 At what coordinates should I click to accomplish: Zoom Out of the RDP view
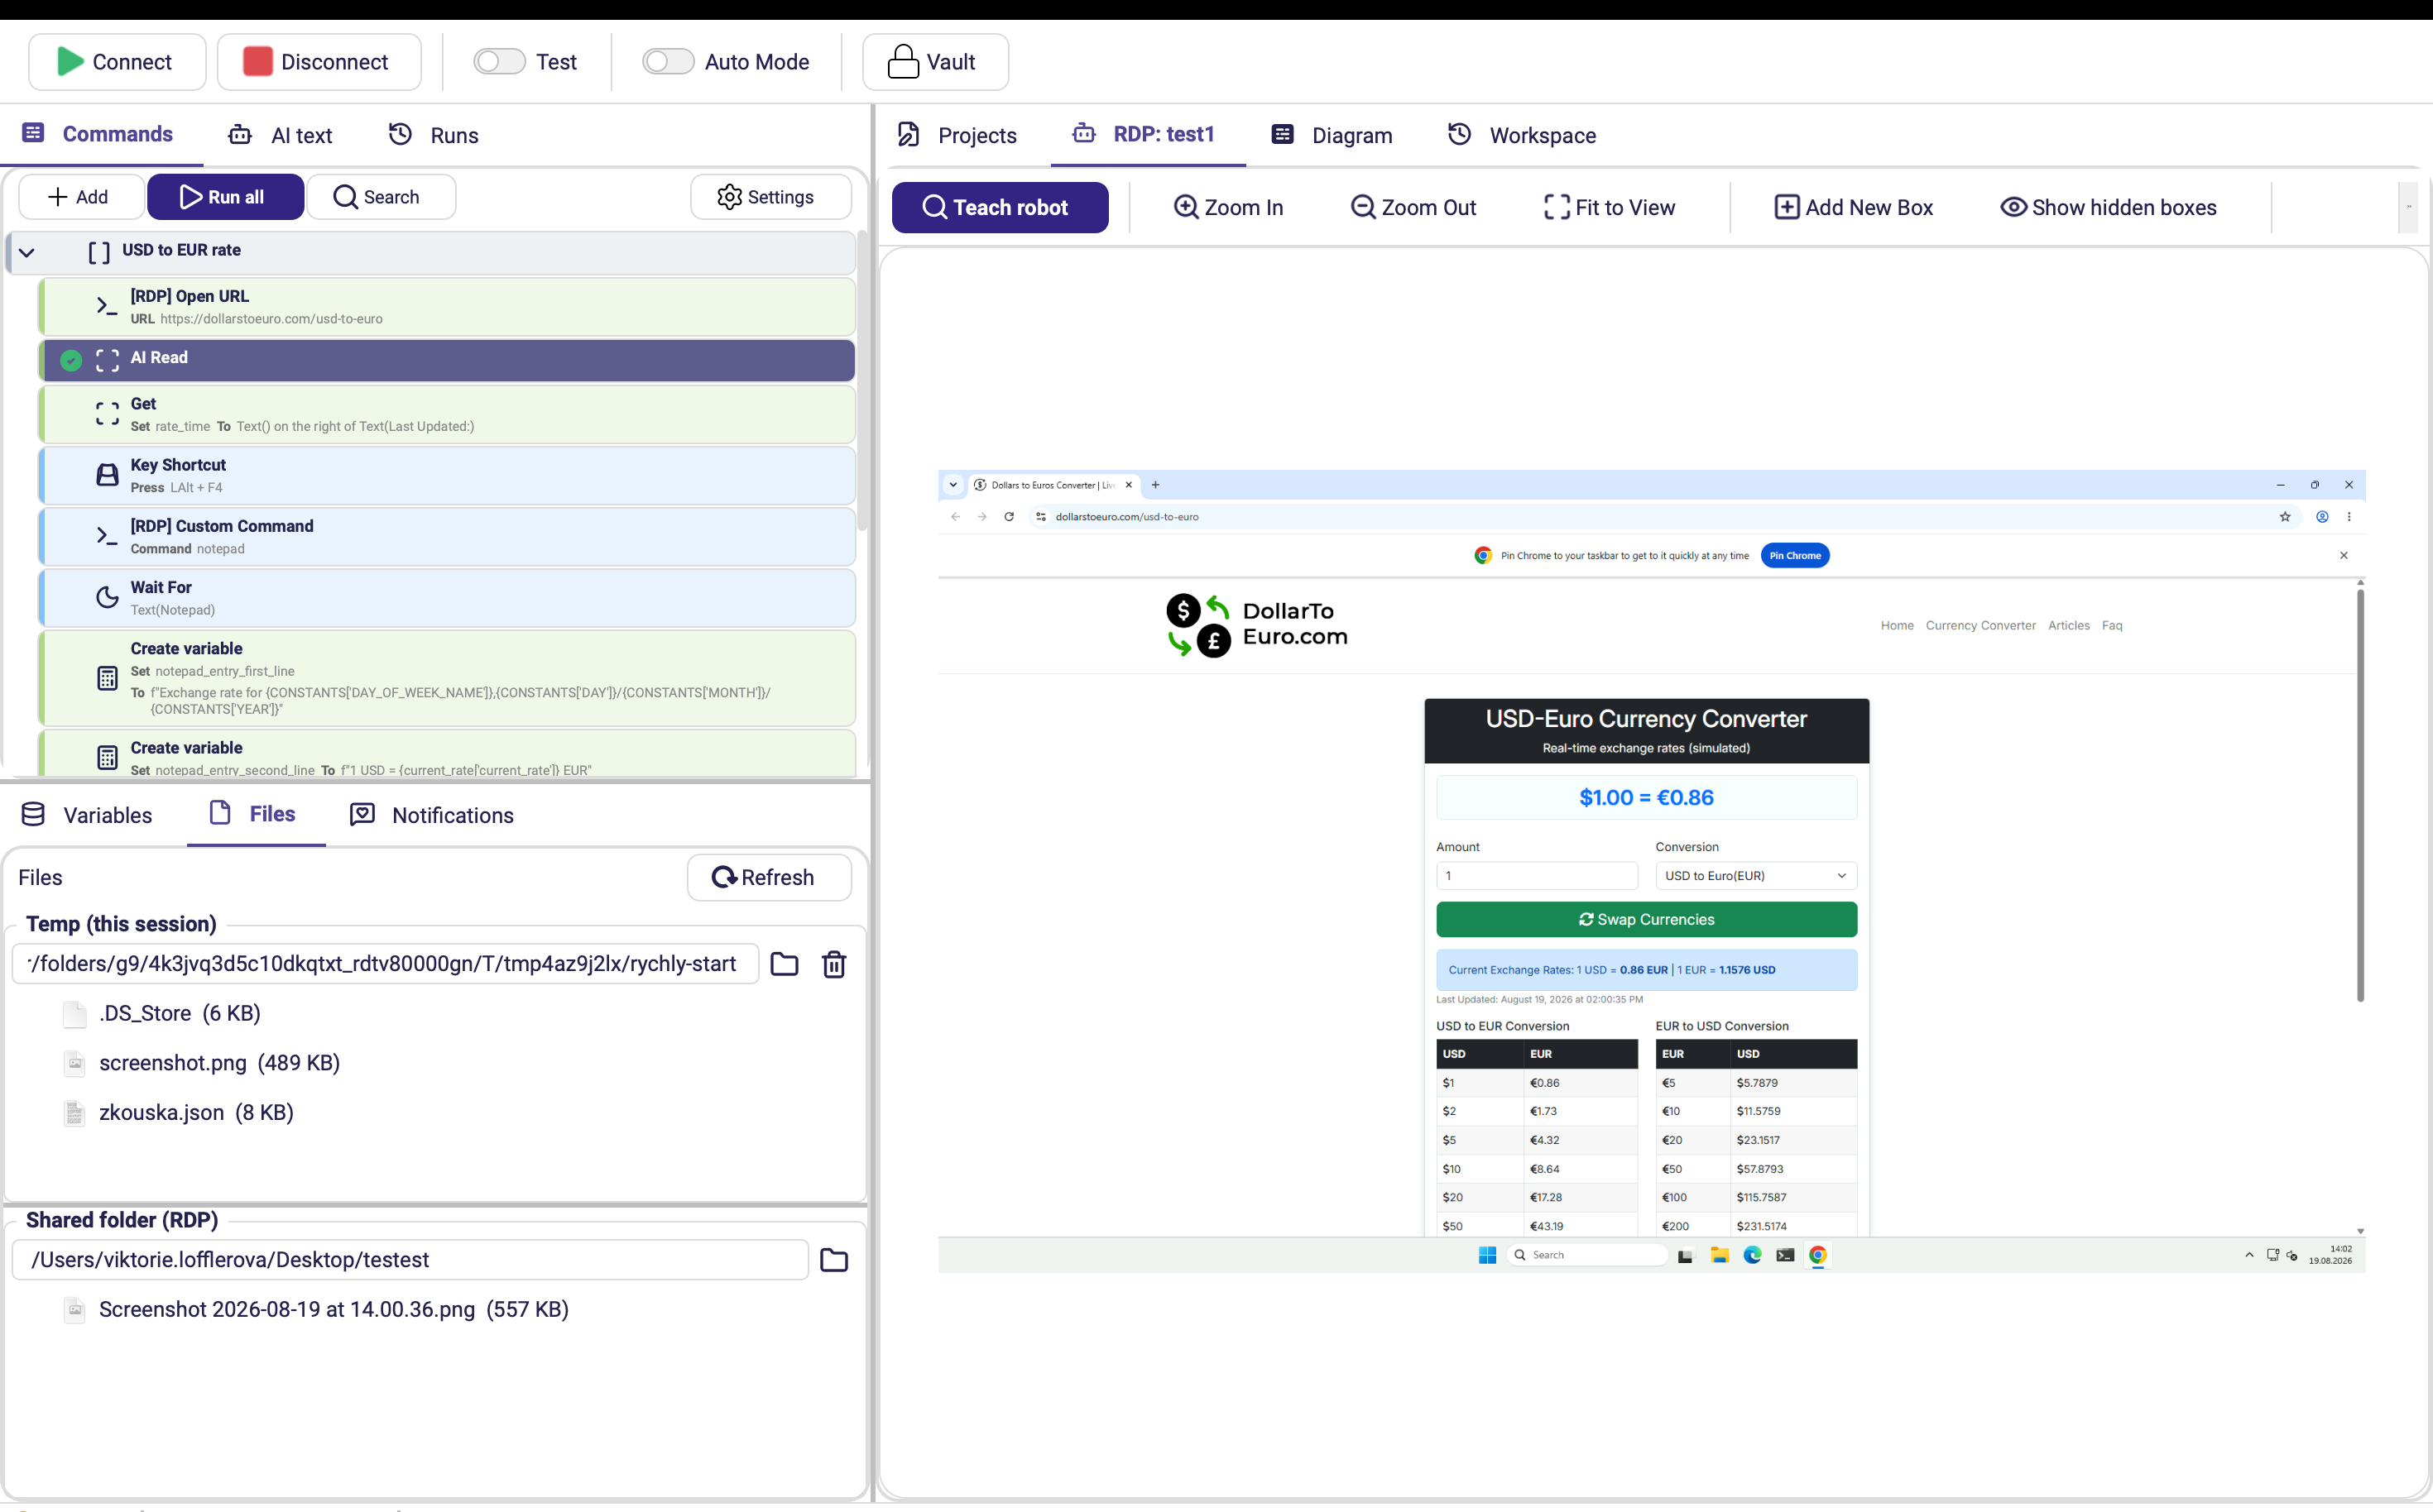click(x=1413, y=207)
